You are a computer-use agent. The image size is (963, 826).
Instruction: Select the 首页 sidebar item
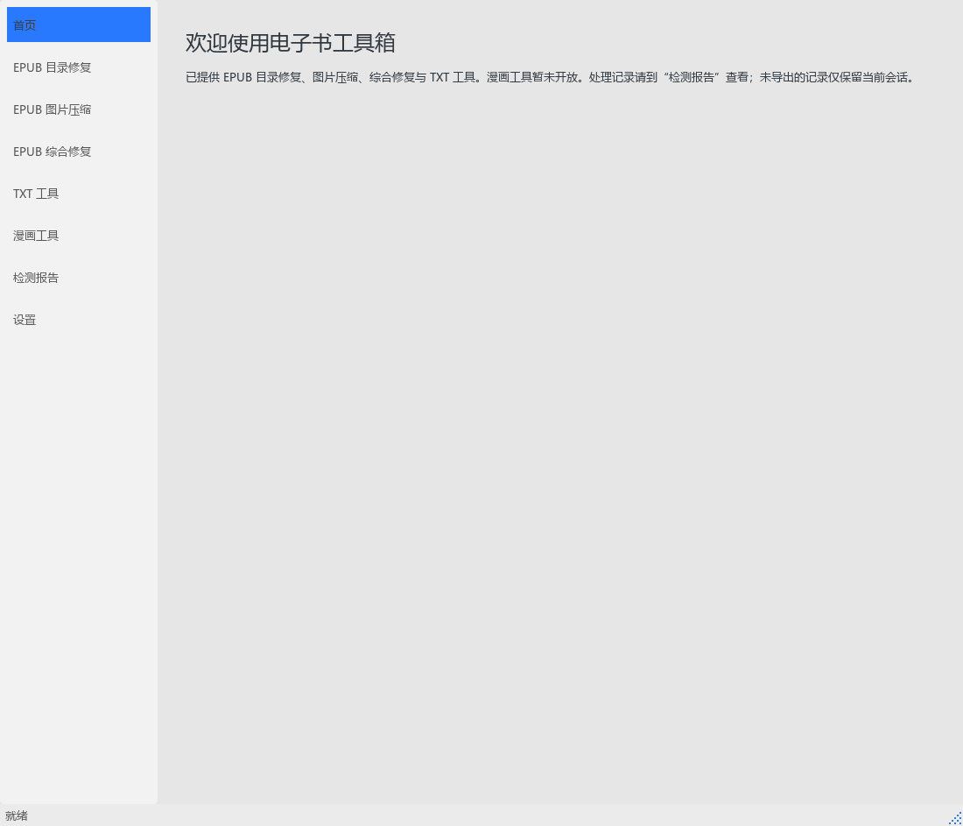click(79, 25)
